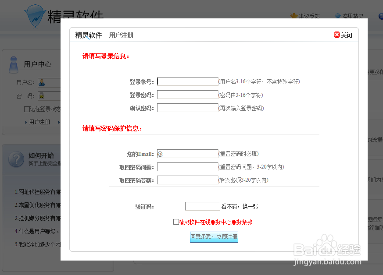Image resolution: width=383 pixels, height=275 pixels.
Task: Click the @ icon in the Email field
Action: 161,154
